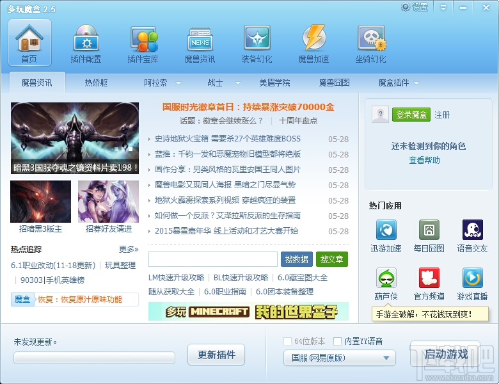Open 设置 gear settings
The height and width of the screenshot is (384, 499).
[415, 7]
